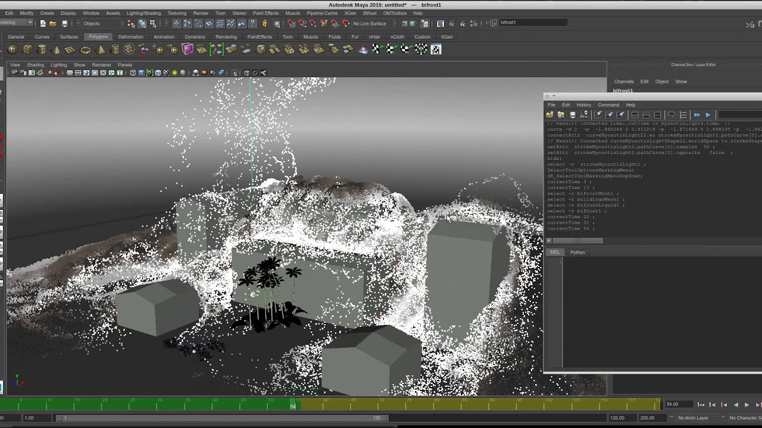Click the new scene icon
This screenshot has width=762, height=428.
pos(43,23)
